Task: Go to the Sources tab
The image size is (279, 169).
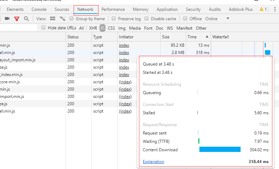Action: point(62,9)
